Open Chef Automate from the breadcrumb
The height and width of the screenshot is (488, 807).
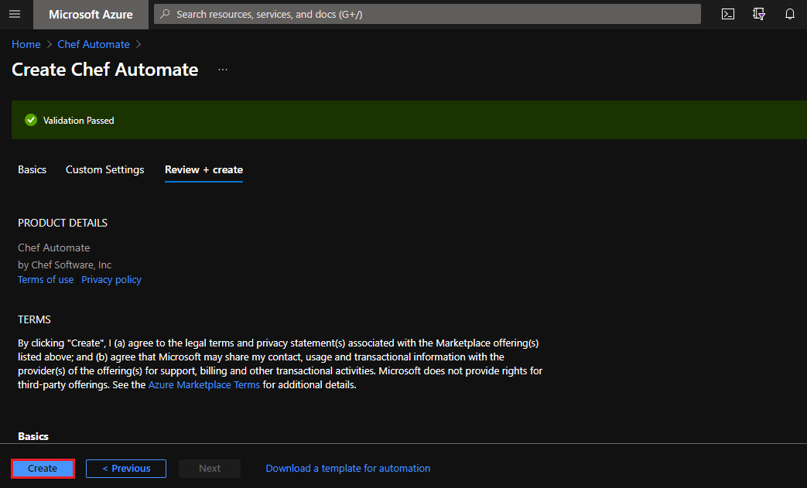point(93,44)
